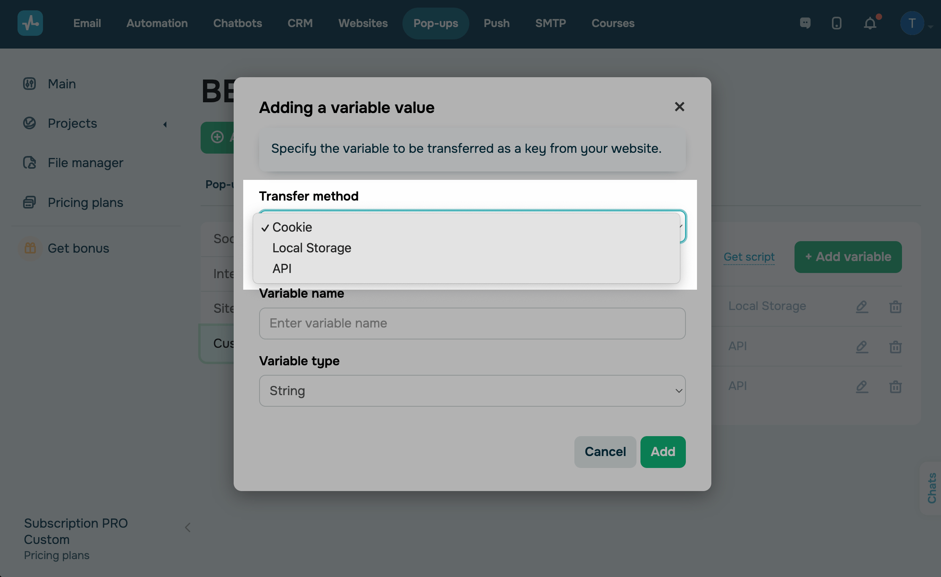The image size is (941, 577).
Task: Edit the Local Storage variable with the pencil icon
Action: (x=861, y=306)
